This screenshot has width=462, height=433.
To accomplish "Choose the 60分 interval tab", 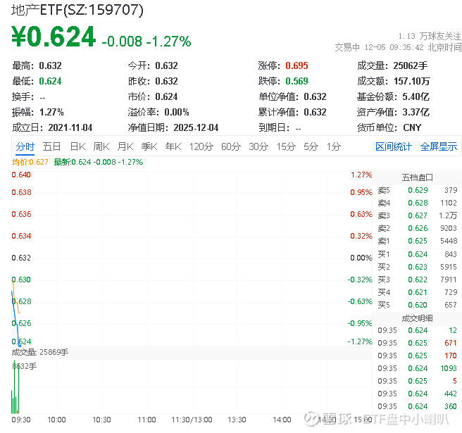I will click(x=231, y=146).
